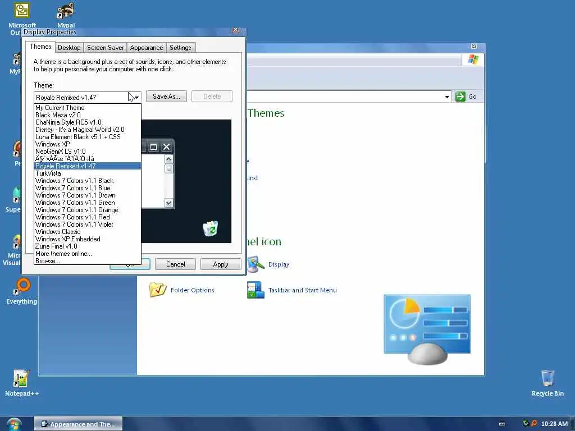This screenshot has height=431, width=575.
Task: Select the highlighted Royale Remixed v1.47 entry
Action: tap(87, 166)
